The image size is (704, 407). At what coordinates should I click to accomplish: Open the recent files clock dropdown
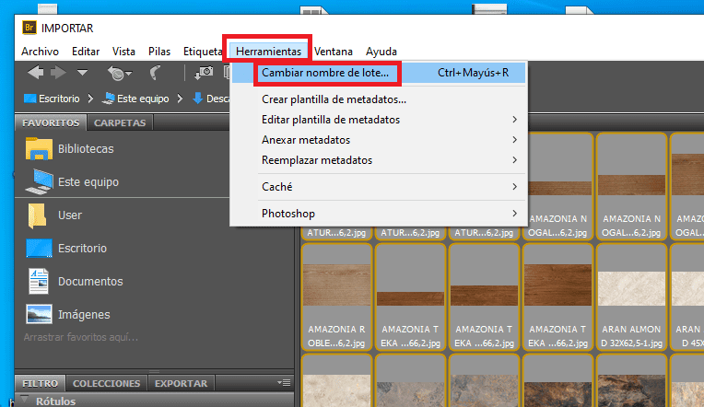[x=119, y=73]
